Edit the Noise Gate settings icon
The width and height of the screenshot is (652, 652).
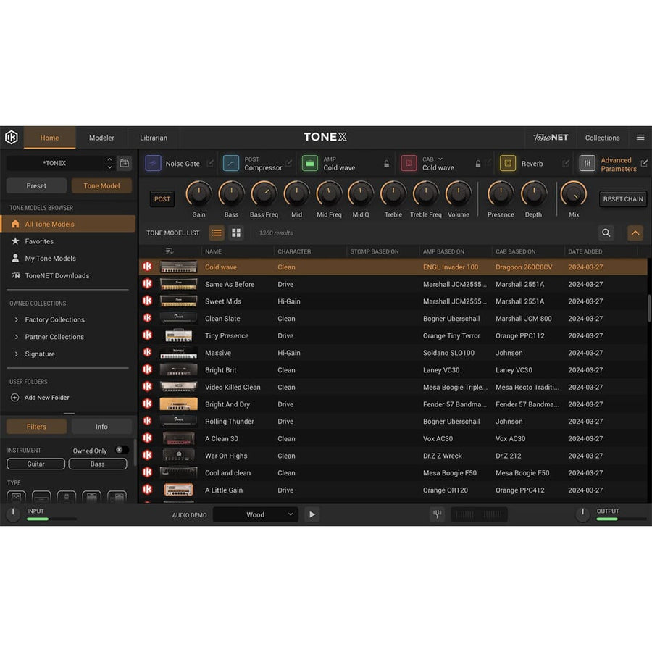point(210,163)
